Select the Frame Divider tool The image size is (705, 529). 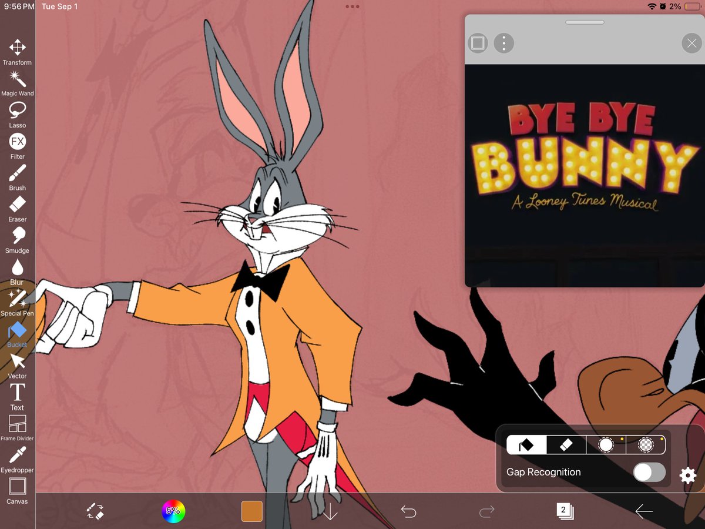[x=17, y=427]
